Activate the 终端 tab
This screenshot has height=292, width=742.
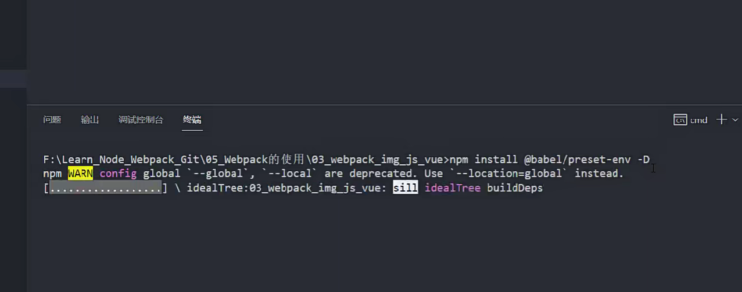[x=192, y=120]
